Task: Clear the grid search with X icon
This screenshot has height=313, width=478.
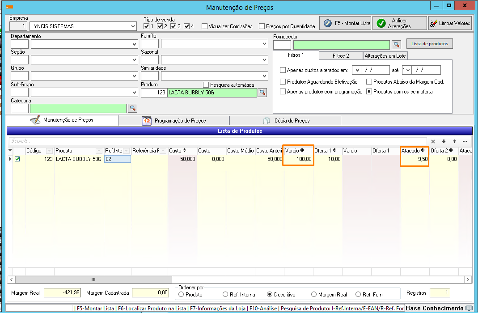Action: [433, 141]
